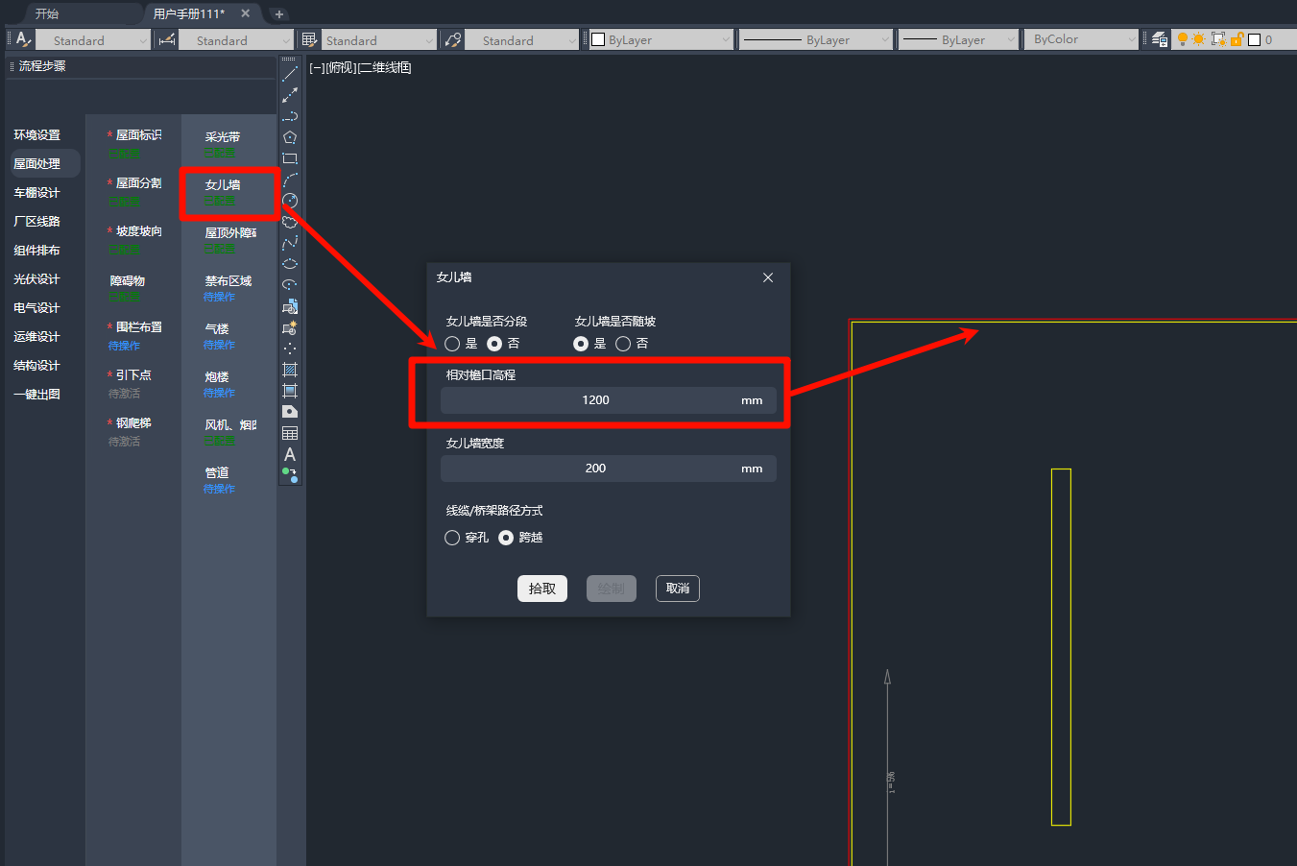Switch to the 开始 tab
The width and height of the screenshot is (1297, 866).
click(x=47, y=13)
